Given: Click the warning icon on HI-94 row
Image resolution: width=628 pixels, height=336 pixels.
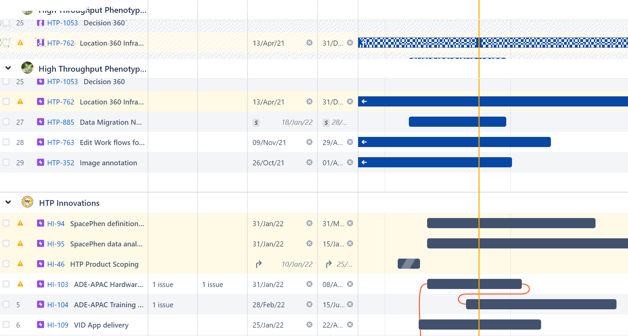Looking at the screenshot, I should pos(20,223).
